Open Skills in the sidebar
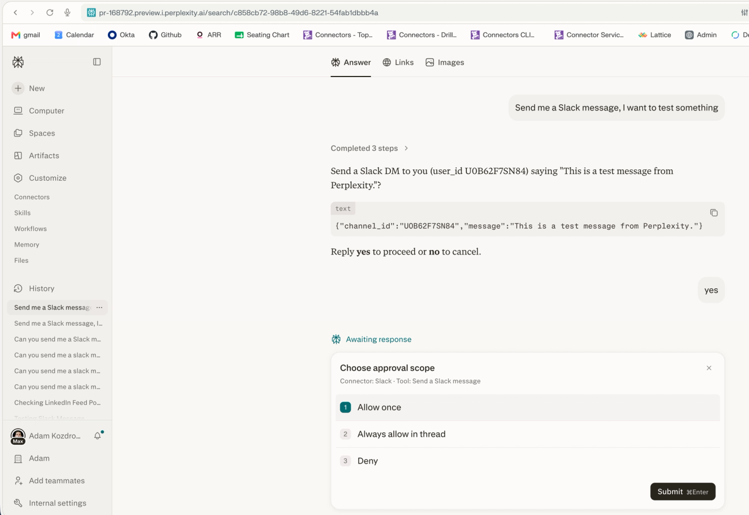Screen dimensions: 749x515 23,213
